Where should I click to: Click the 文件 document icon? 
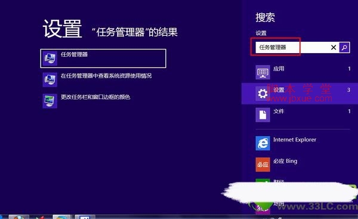click(263, 115)
